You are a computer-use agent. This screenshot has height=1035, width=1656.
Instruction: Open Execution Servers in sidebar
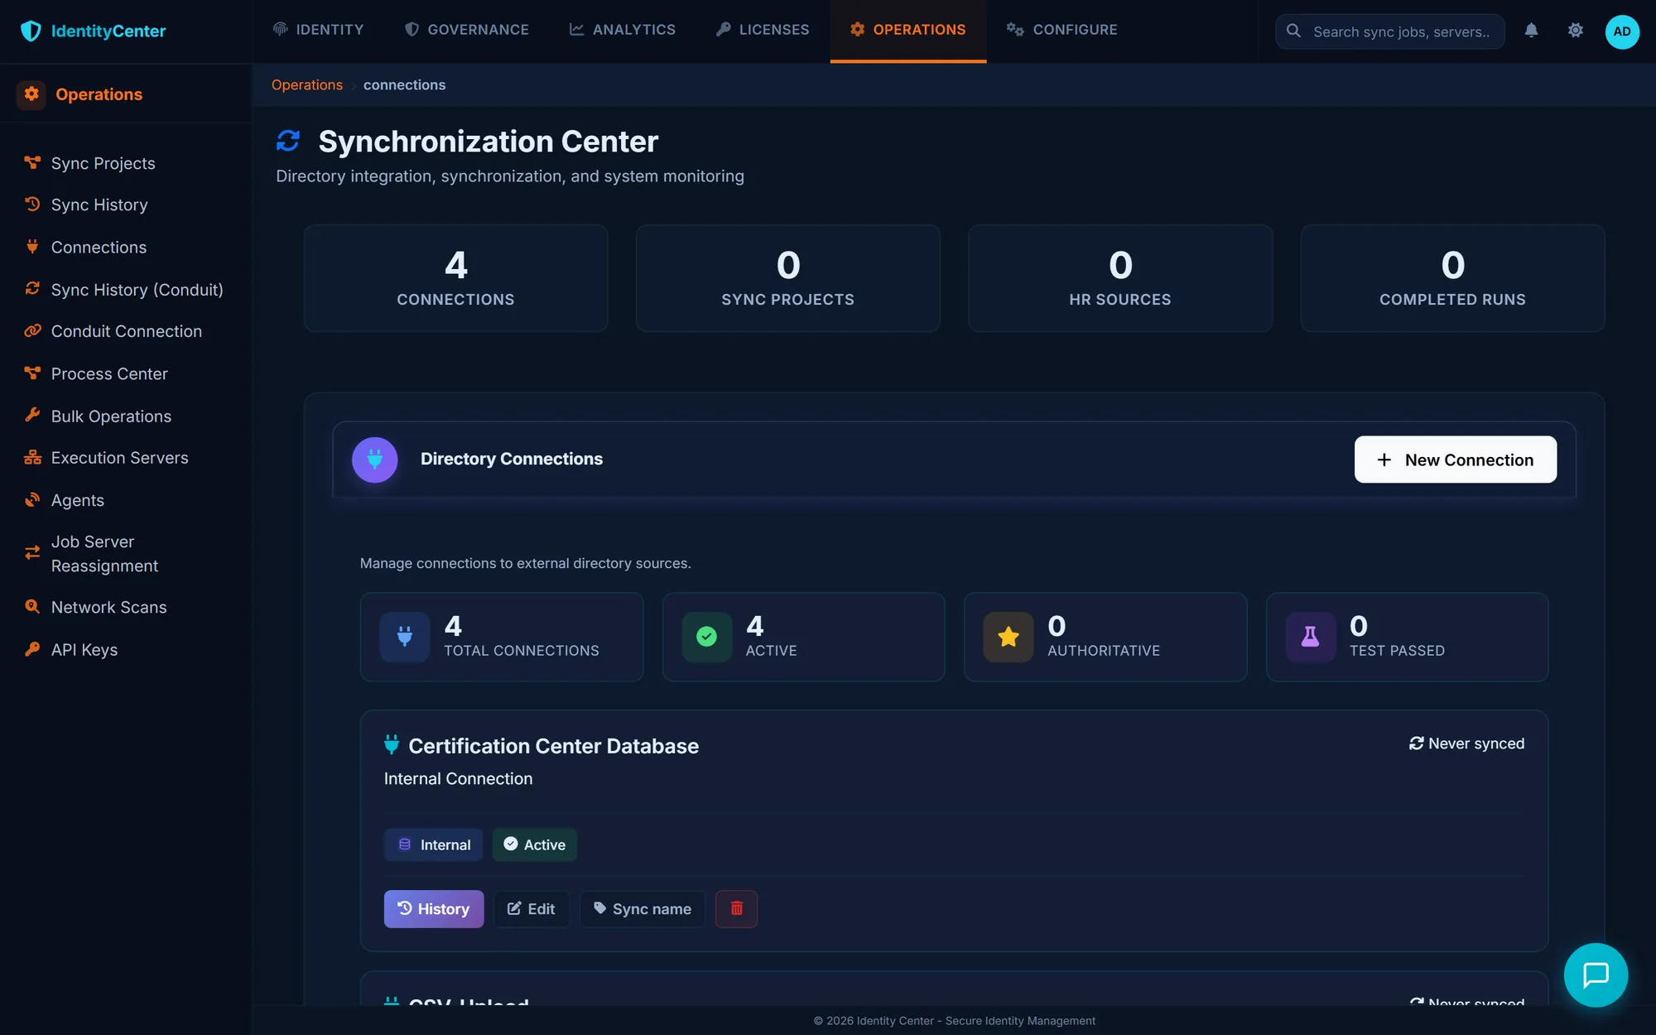coord(119,458)
